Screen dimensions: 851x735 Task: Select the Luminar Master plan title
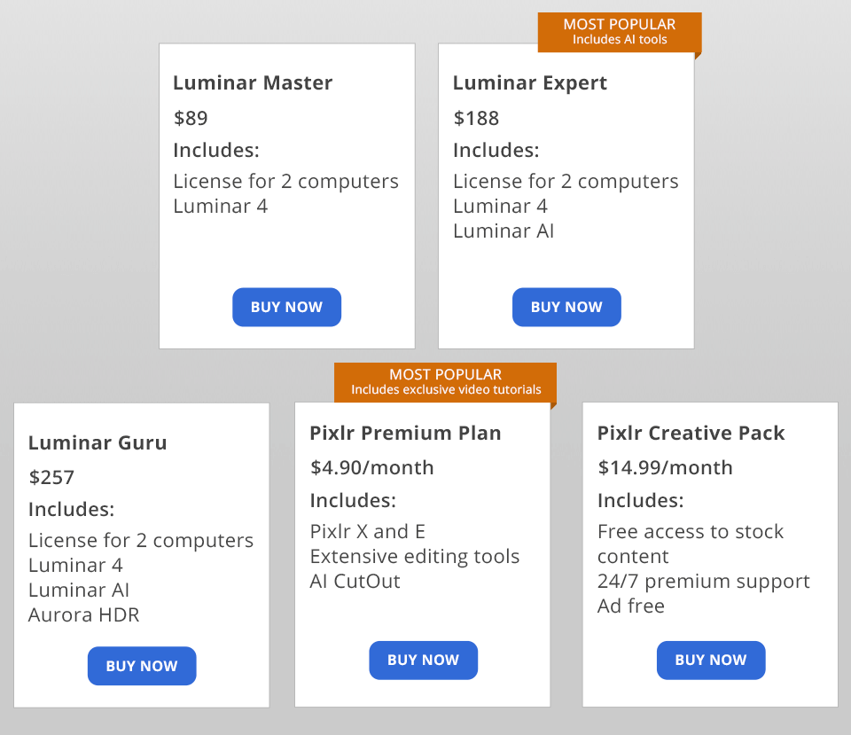(x=253, y=83)
